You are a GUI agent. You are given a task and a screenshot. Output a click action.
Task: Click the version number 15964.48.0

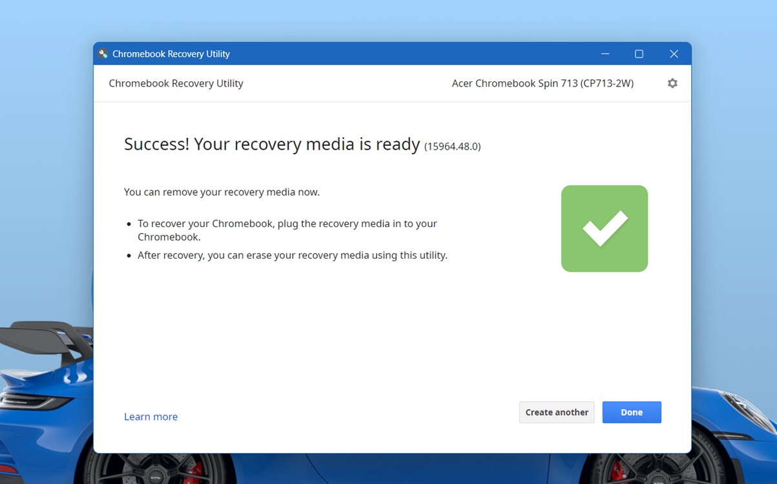point(452,146)
